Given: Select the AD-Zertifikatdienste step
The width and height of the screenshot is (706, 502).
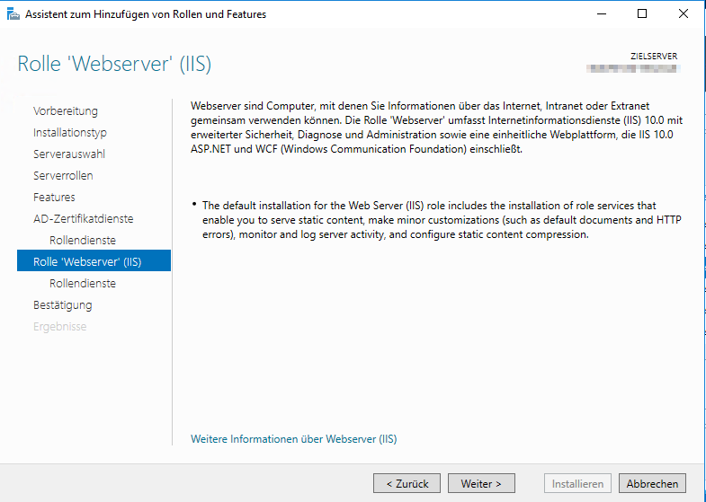Looking at the screenshot, I should (x=84, y=219).
